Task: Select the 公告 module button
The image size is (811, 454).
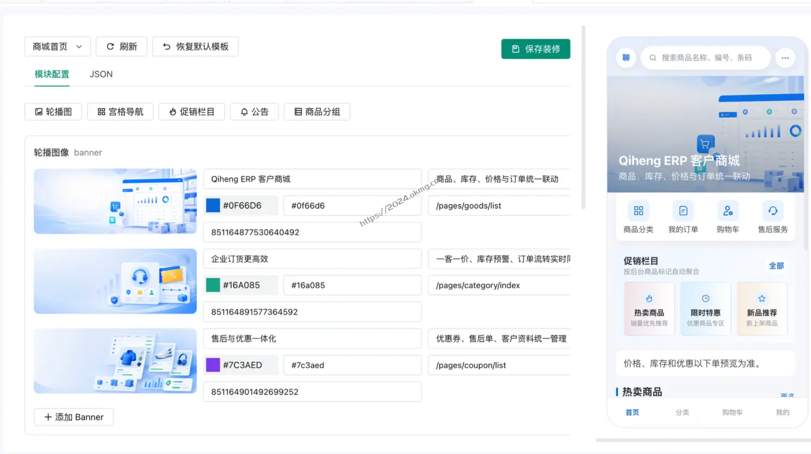Action: pos(254,112)
